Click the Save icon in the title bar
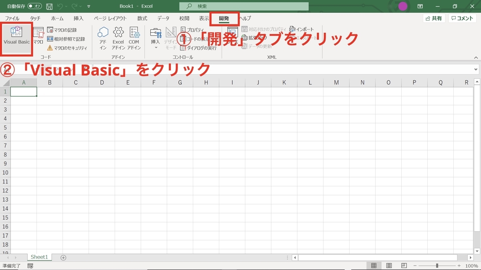 (49, 6)
